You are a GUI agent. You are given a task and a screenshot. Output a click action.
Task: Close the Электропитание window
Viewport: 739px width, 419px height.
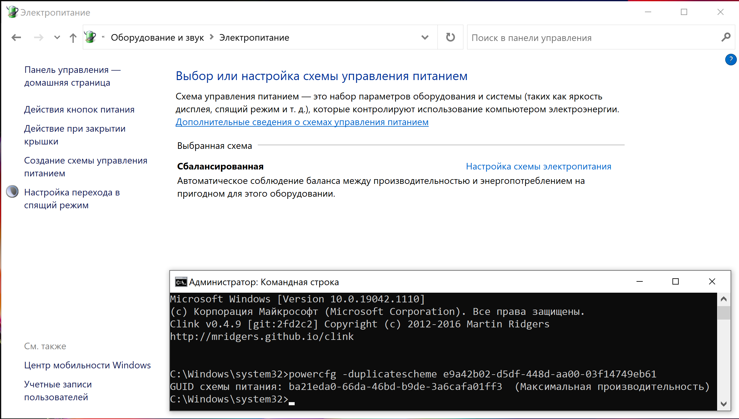coord(721,12)
